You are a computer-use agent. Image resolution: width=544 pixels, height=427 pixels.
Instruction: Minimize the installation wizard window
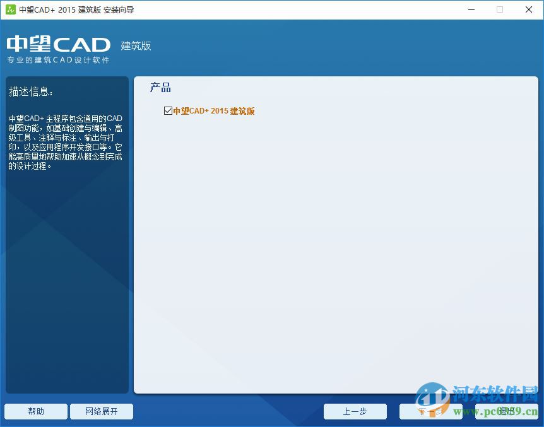pyautogui.click(x=471, y=9)
